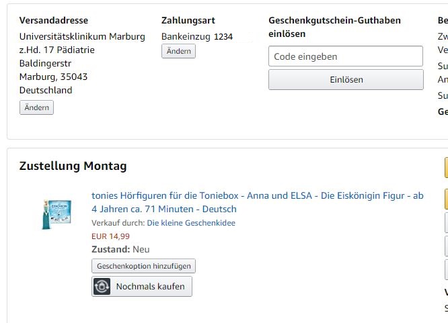448x323 pixels.
Task: Select the EUR 14,99 price text
Action: point(110,236)
